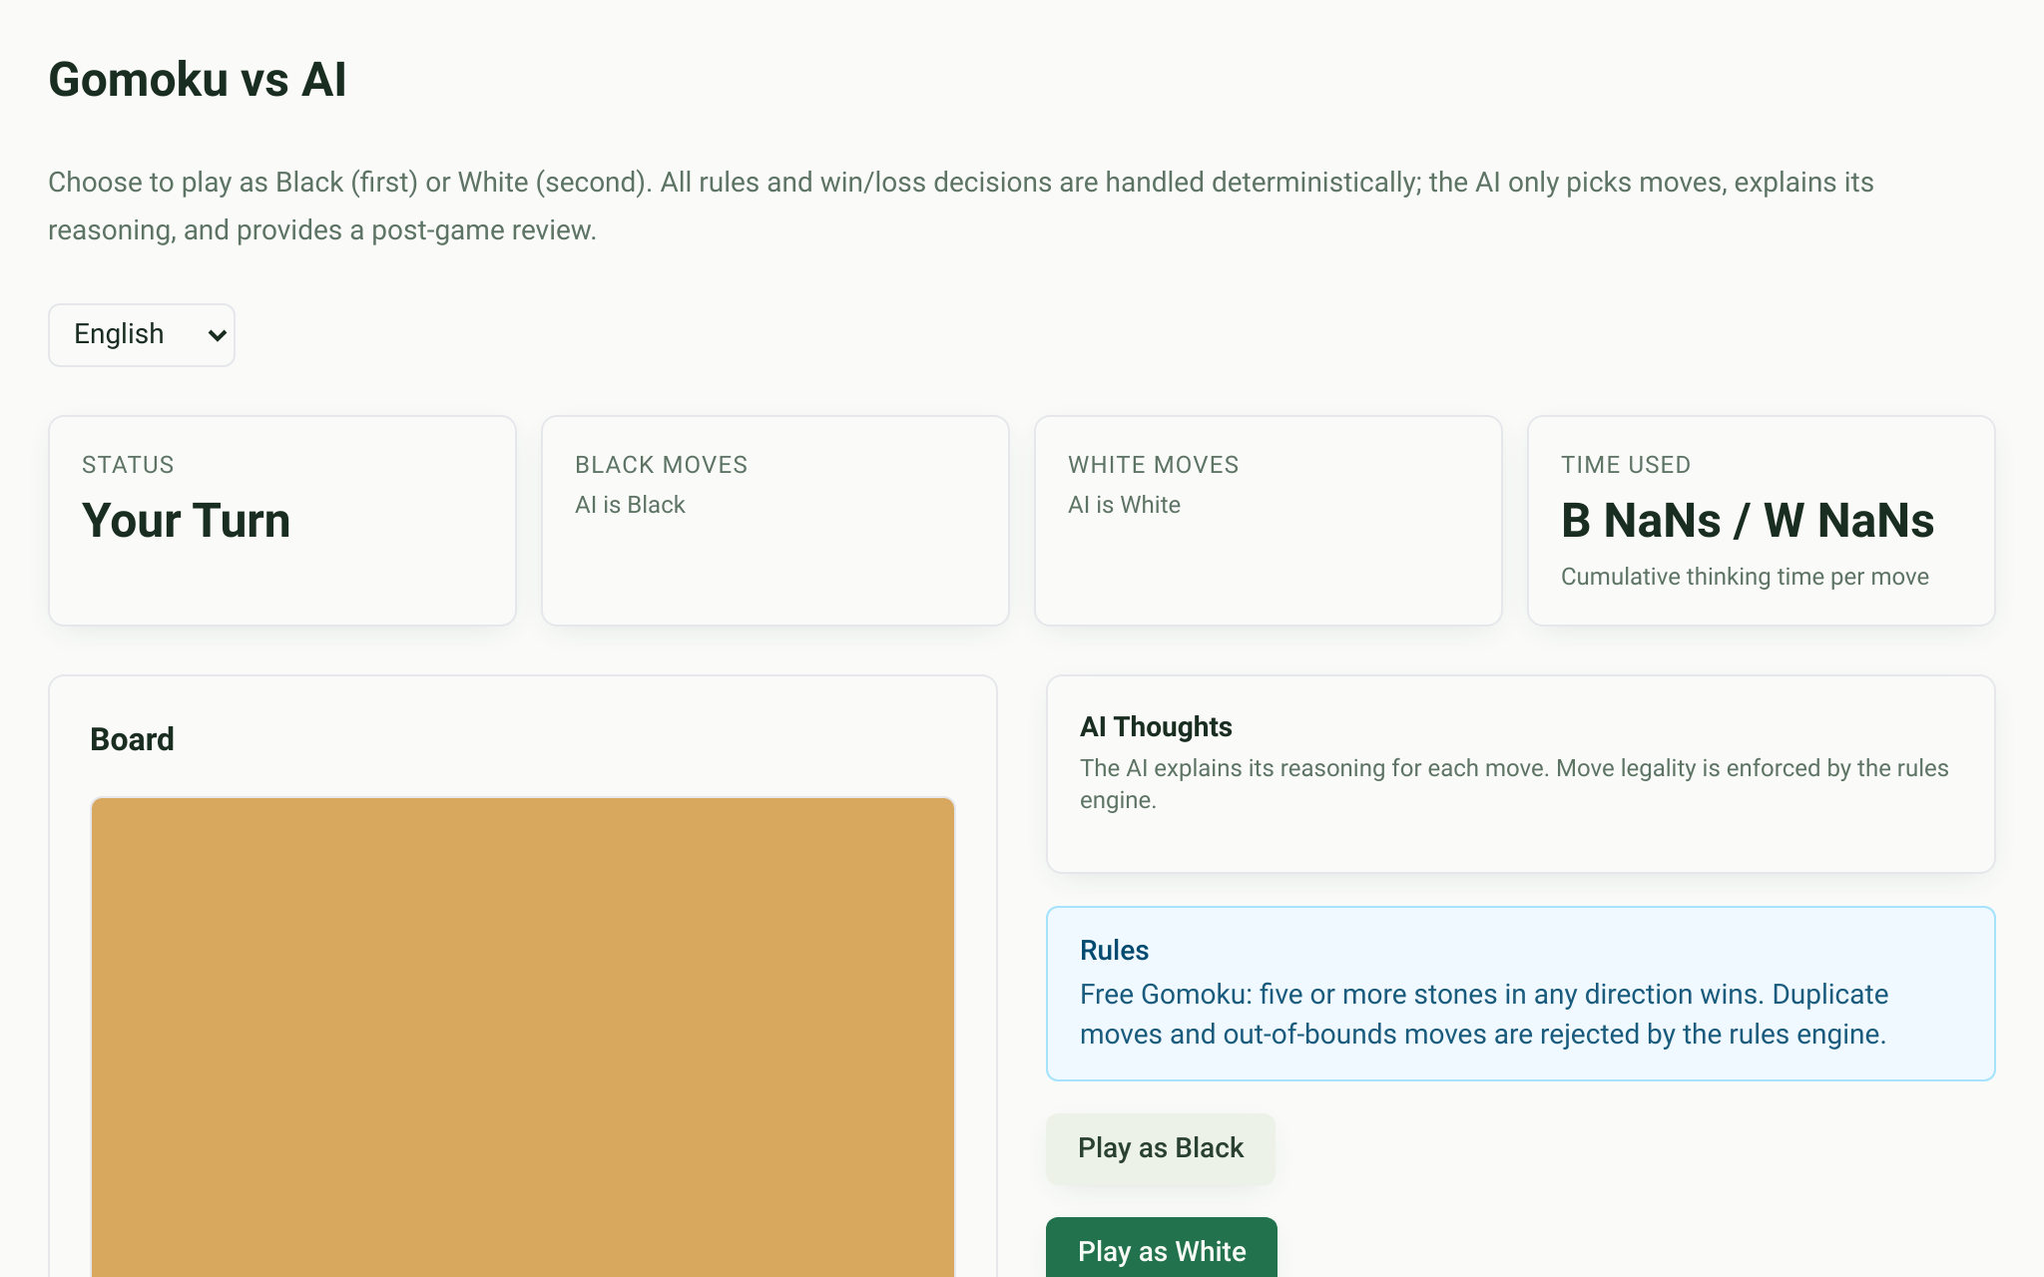Click the Rules info box
Viewport: 2044px width, 1277px height.
coord(1521,994)
